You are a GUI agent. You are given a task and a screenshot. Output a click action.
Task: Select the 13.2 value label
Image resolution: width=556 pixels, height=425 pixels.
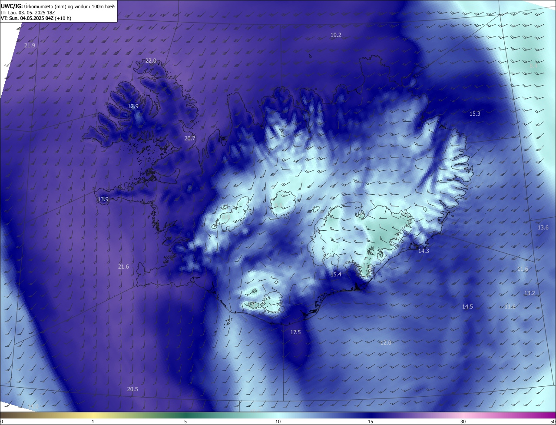tap(530, 293)
